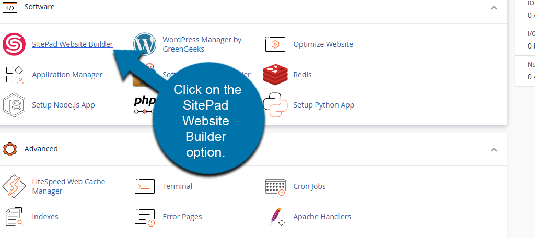Open the Application Manager icon
This screenshot has width=535, height=238.
tap(14, 75)
